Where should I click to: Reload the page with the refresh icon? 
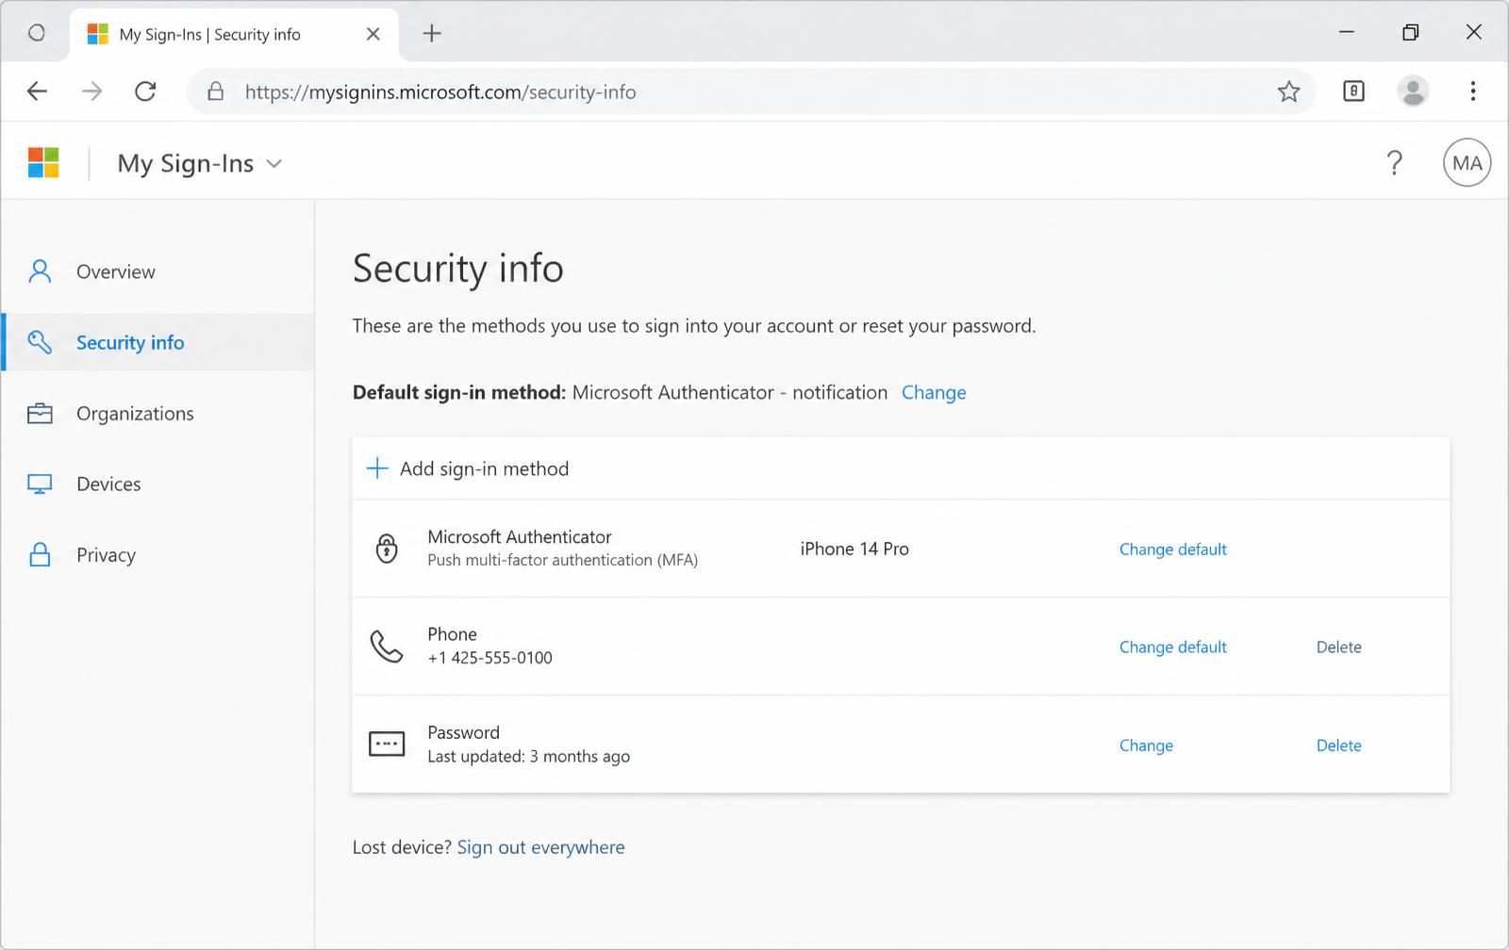pos(145,91)
